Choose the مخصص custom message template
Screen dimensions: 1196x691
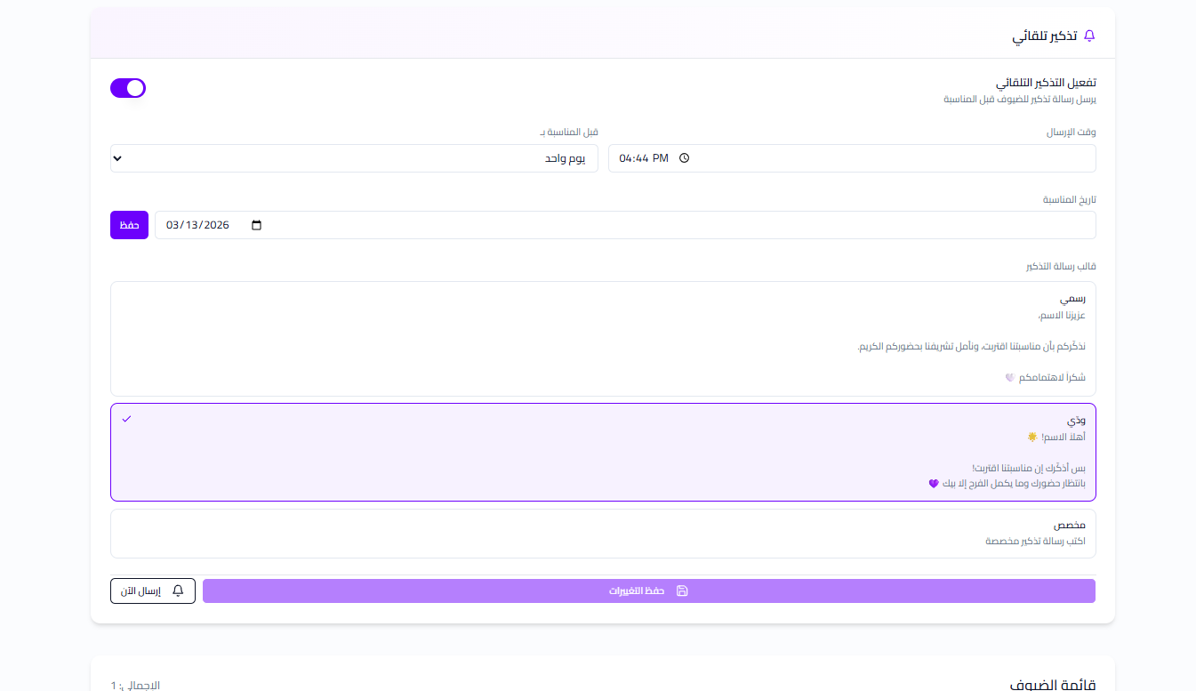(603, 533)
